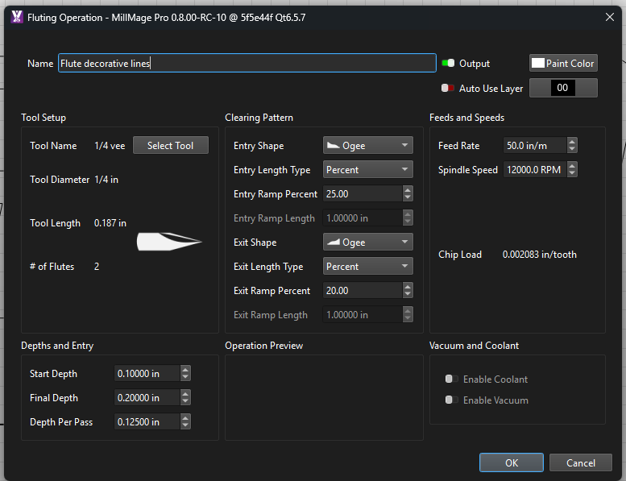Viewport: 626px width, 481px height.
Task: Increase Depth Per Pass using up arrow
Action: 186,418
